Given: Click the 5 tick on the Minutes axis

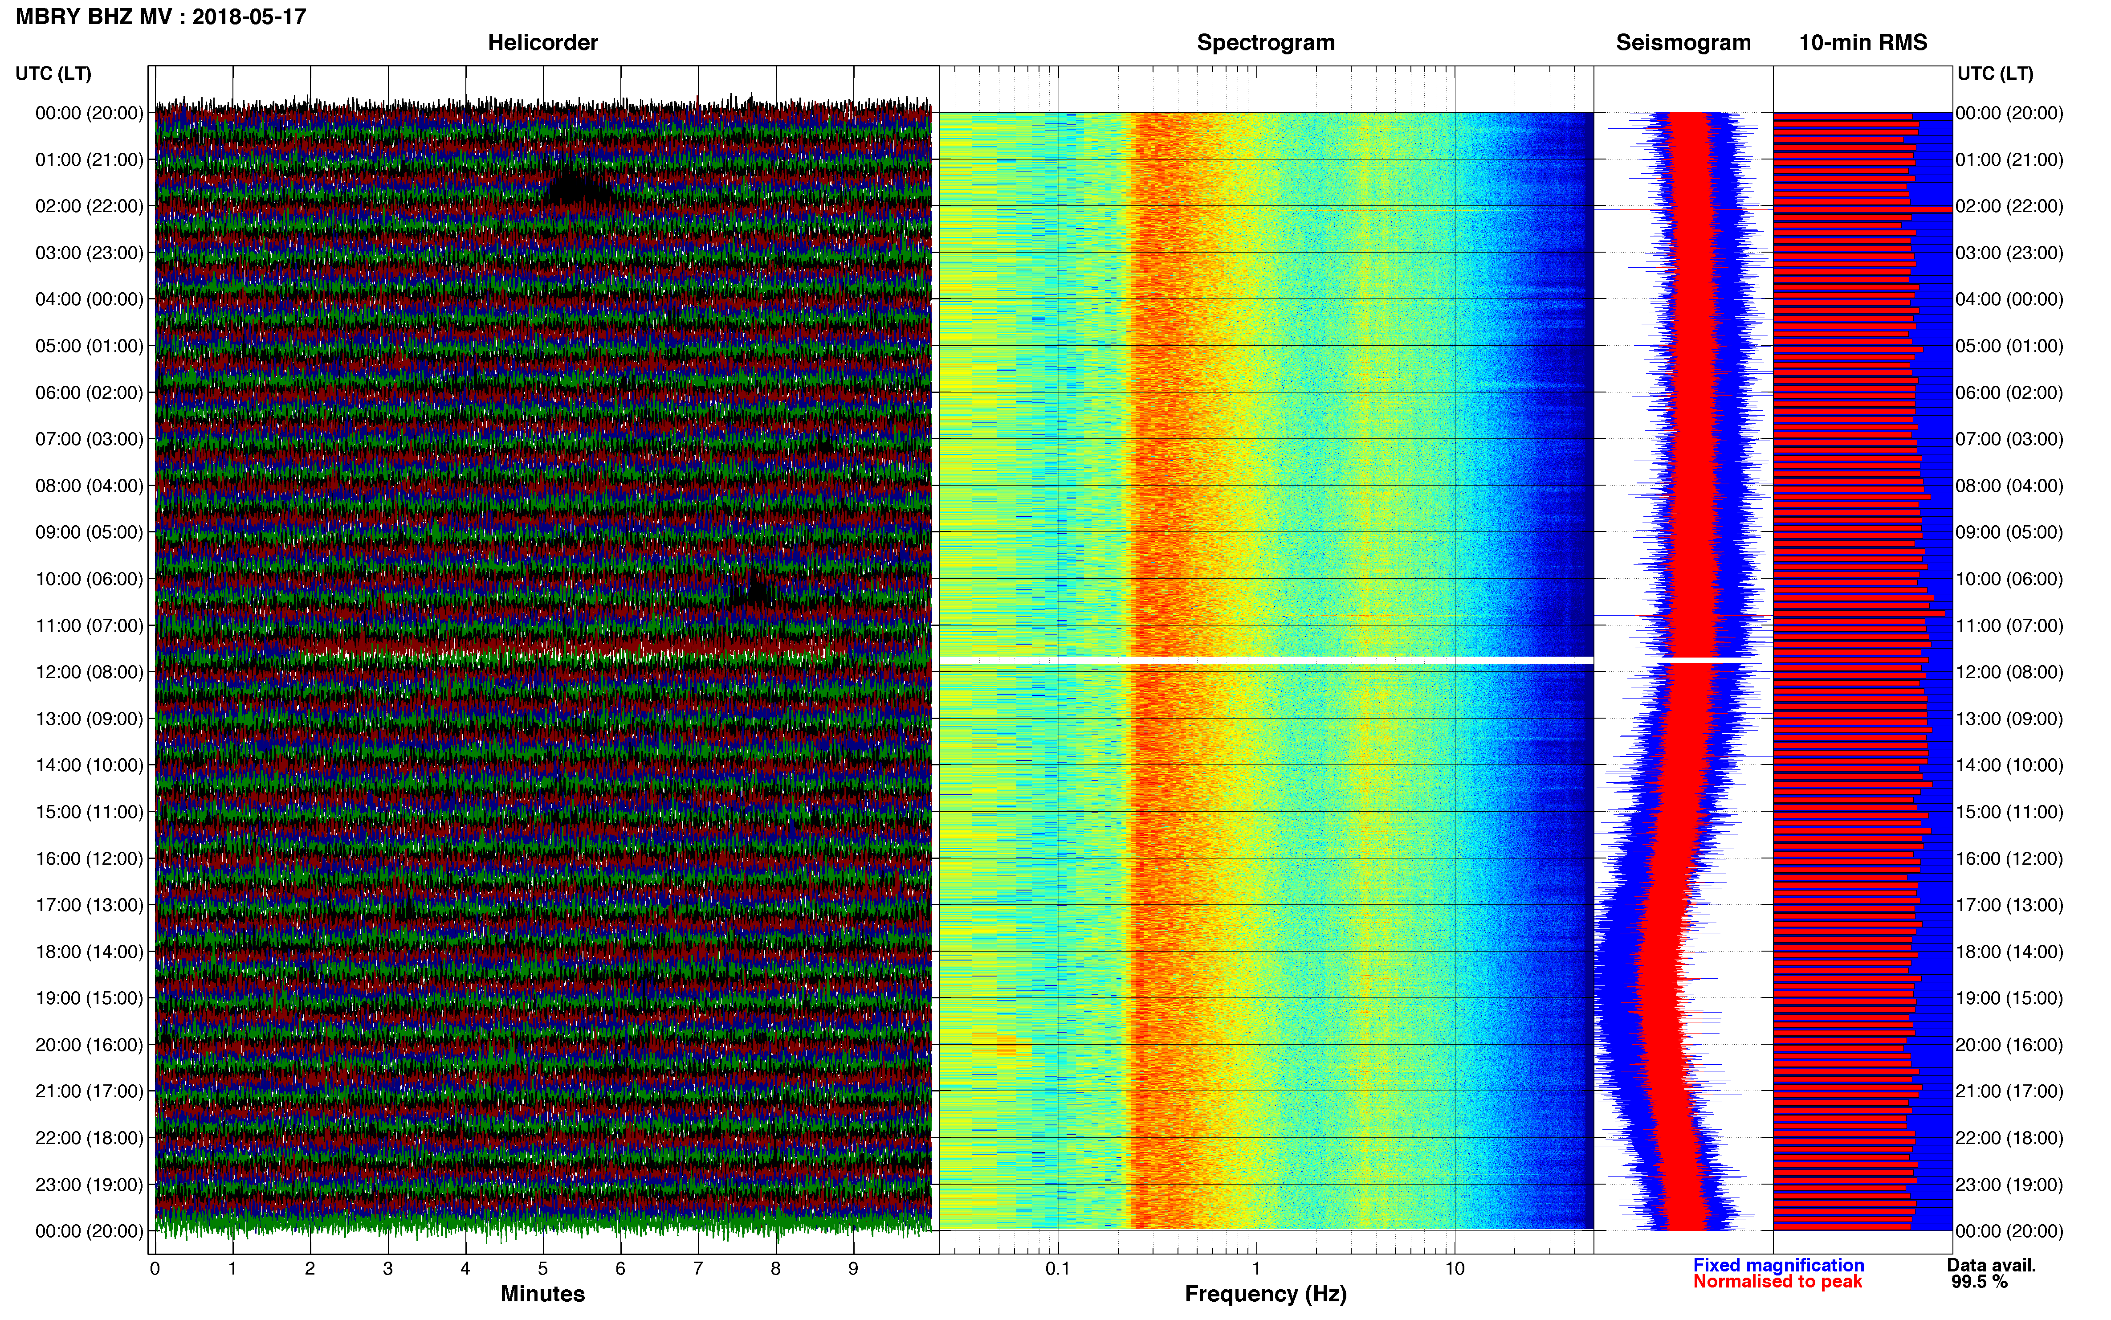Looking at the screenshot, I should [543, 1268].
